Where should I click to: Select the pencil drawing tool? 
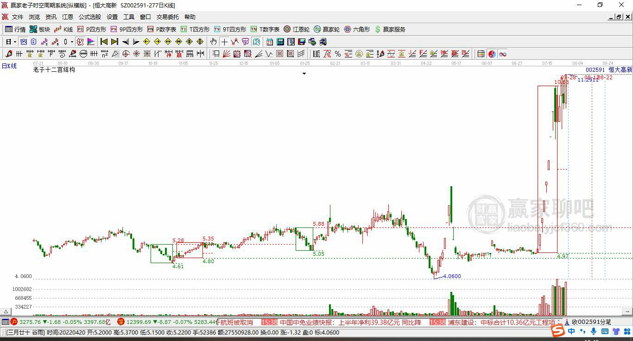pyautogui.click(x=9, y=54)
